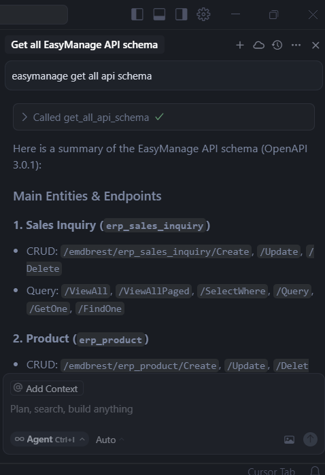This screenshot has width=325, height=475.
Task: Open settings with the gear icon
Action: [x=203, y=14]
